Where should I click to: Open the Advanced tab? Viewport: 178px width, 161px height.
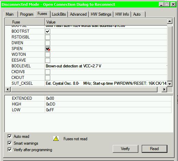coord(78,14)
